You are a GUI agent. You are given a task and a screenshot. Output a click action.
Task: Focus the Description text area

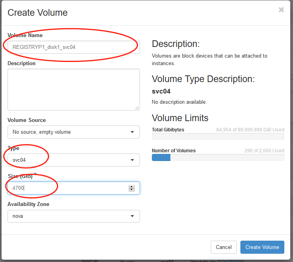coord(74,90)
